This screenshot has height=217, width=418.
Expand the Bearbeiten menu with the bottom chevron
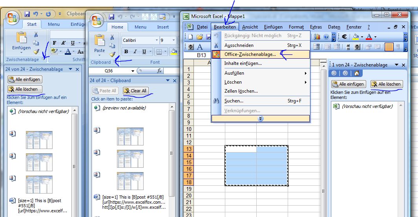click(x=261, y=118)
